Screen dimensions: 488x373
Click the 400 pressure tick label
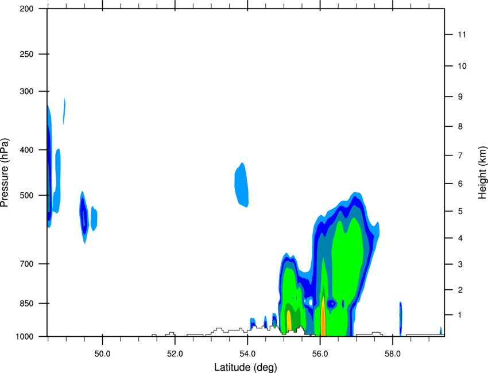point(26,150)
